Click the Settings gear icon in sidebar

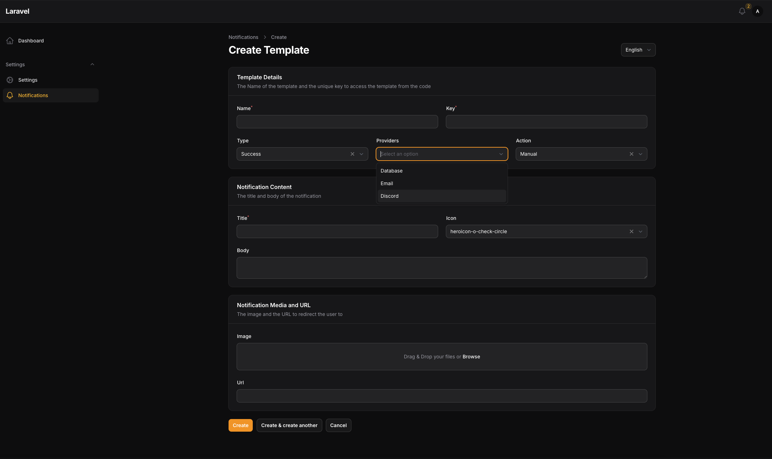pos(10,80)
